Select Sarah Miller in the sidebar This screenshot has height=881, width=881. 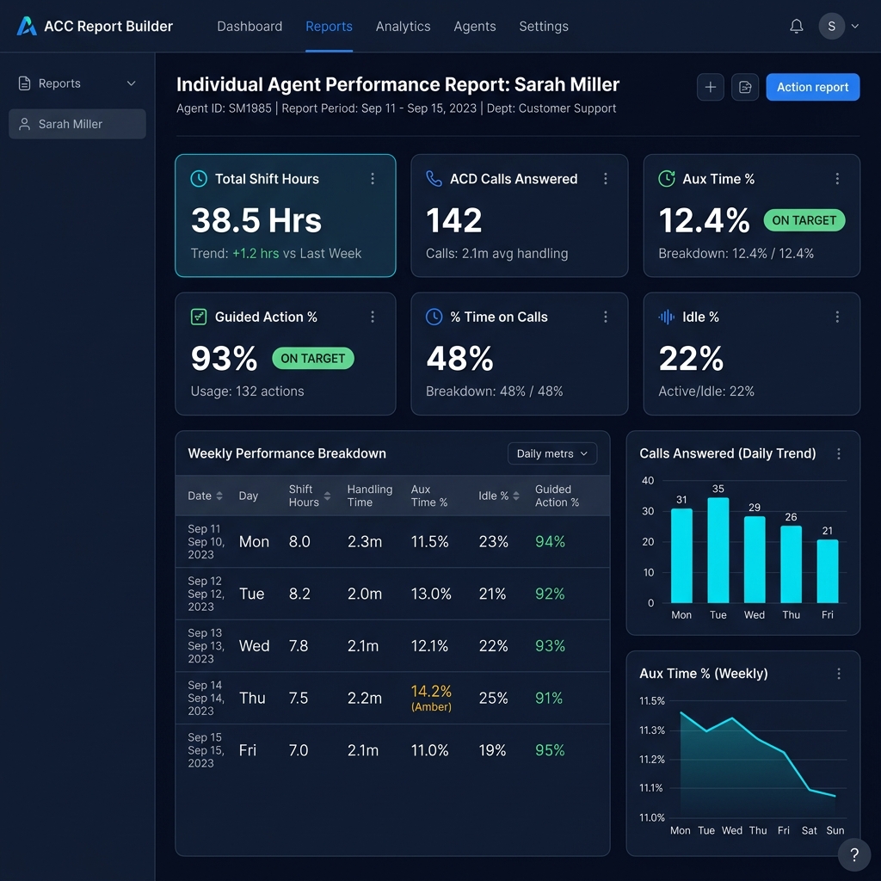(x=77, y=124)
